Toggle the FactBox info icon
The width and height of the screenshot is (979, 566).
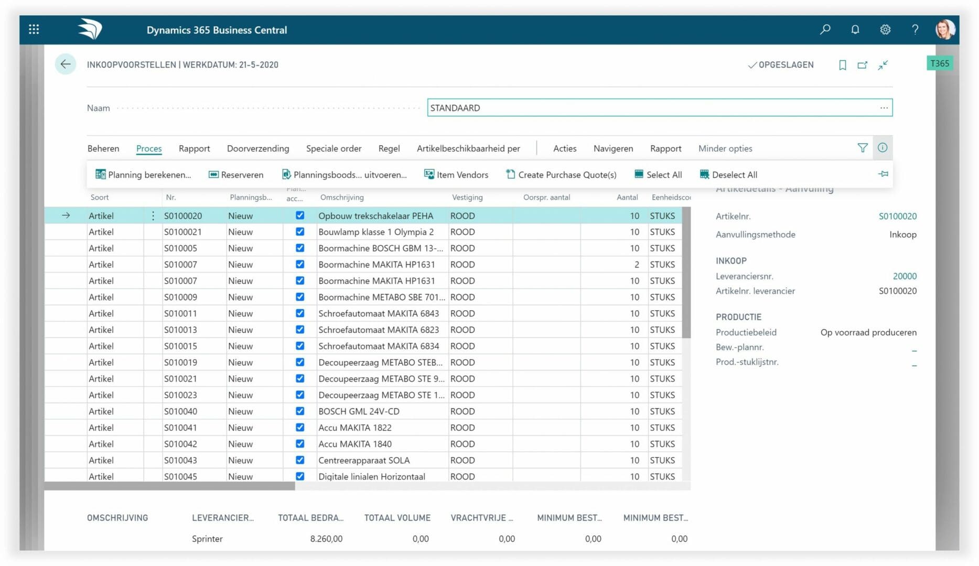click(x=883, y=148)
